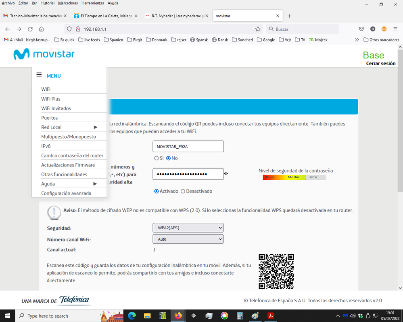Click the password security level bar
403x322 pixels.
point(294,177)
